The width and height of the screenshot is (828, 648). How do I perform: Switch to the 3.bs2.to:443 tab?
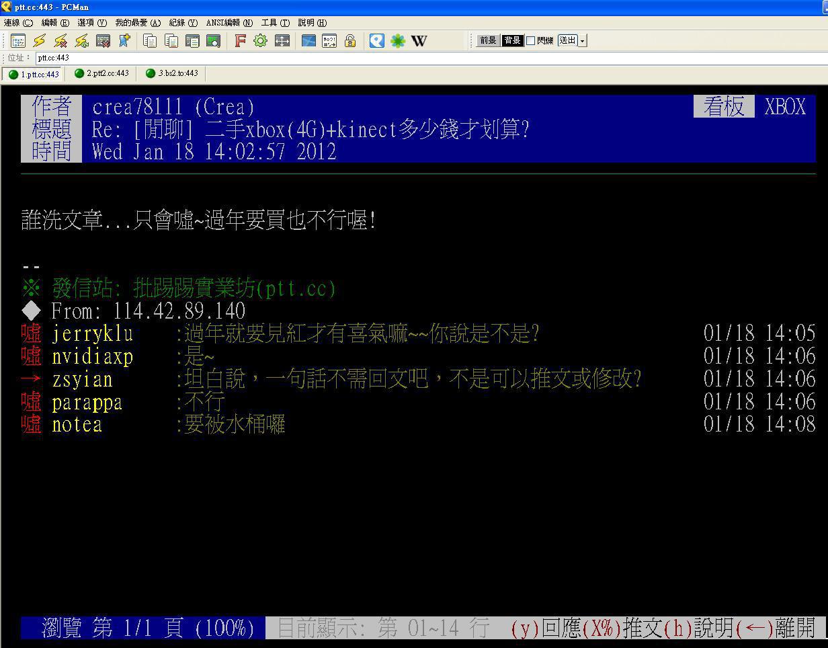point(172,73)
